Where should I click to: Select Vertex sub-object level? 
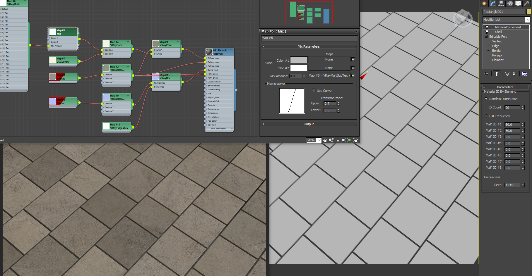tap(497, 41)
